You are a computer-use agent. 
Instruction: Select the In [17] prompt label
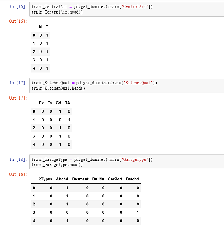18,83
